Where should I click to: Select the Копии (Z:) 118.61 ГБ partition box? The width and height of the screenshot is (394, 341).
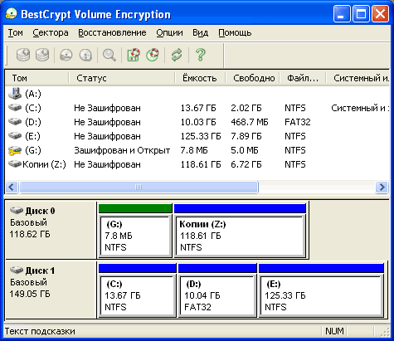[240, 236]
